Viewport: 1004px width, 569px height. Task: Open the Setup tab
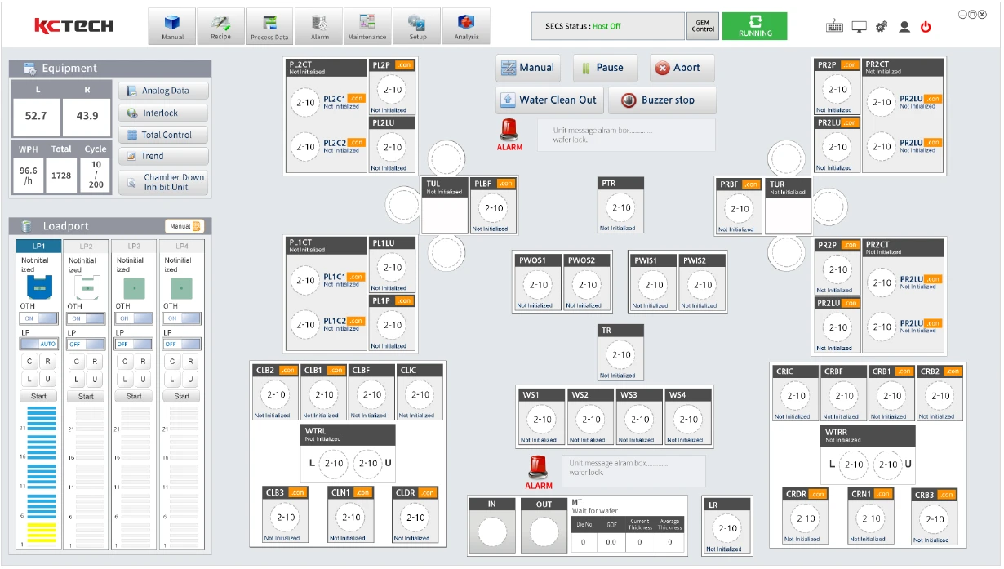[417, 26]
